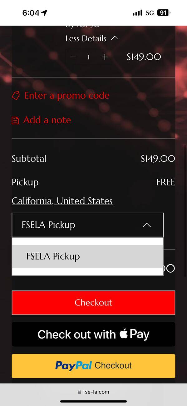
Task: Select FSELA Pickup option in the list
Action: pyautogui.click(x=87, y=256)
